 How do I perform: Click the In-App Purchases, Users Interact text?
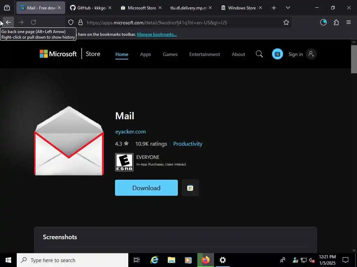161,164
